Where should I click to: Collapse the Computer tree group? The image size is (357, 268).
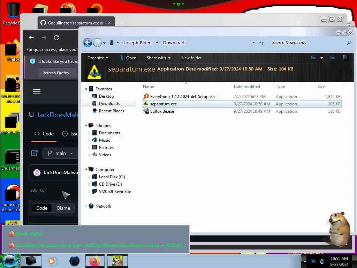tap(86, 170)
